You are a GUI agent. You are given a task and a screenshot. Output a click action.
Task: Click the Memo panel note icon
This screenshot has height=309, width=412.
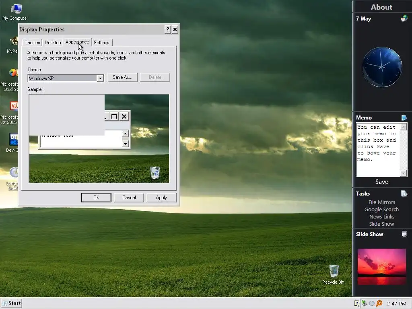[x=404, y=117]
